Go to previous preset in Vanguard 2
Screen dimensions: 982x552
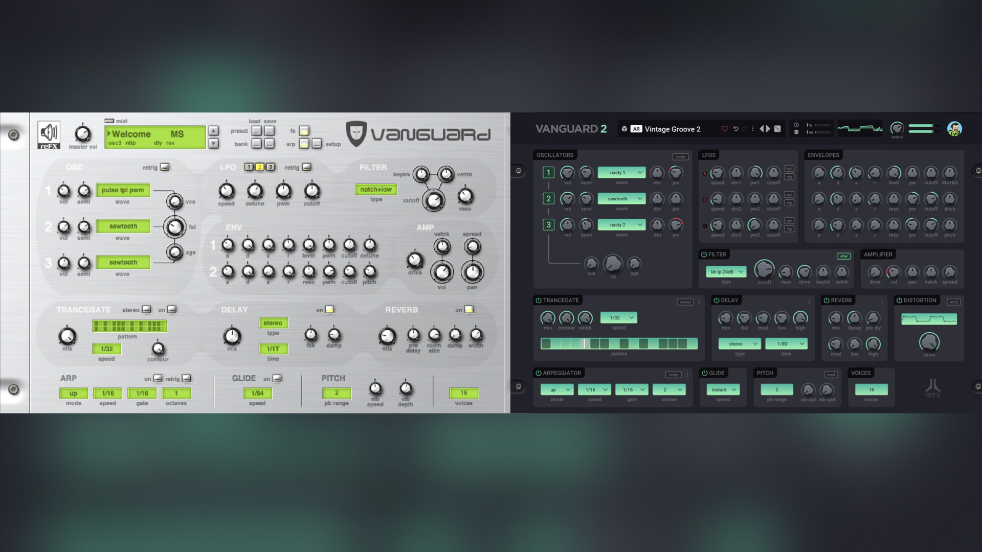[762, 129]
